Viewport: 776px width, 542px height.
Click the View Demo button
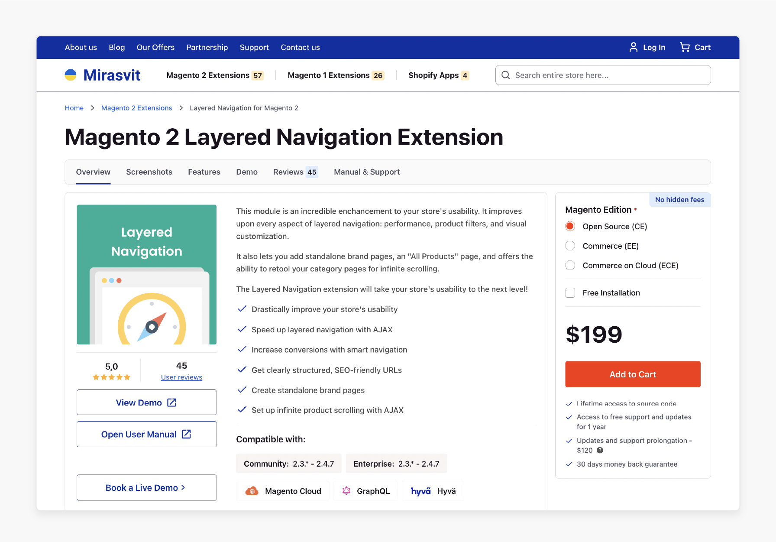[x=146, y=402]
